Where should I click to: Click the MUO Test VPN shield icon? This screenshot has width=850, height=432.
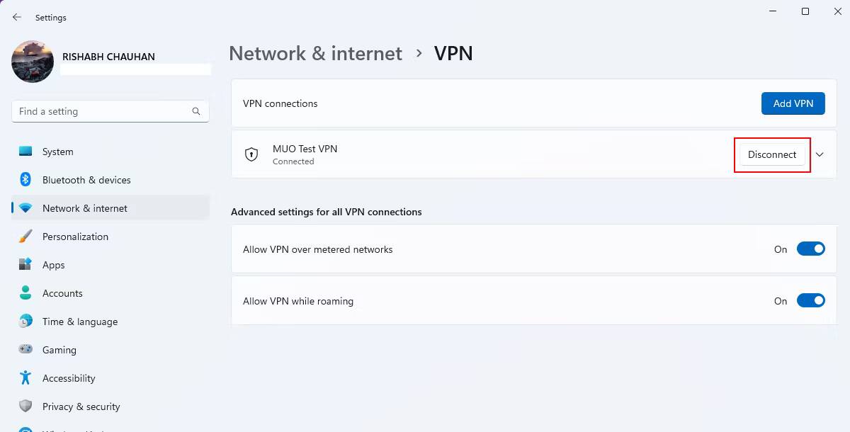pos(251,154)
